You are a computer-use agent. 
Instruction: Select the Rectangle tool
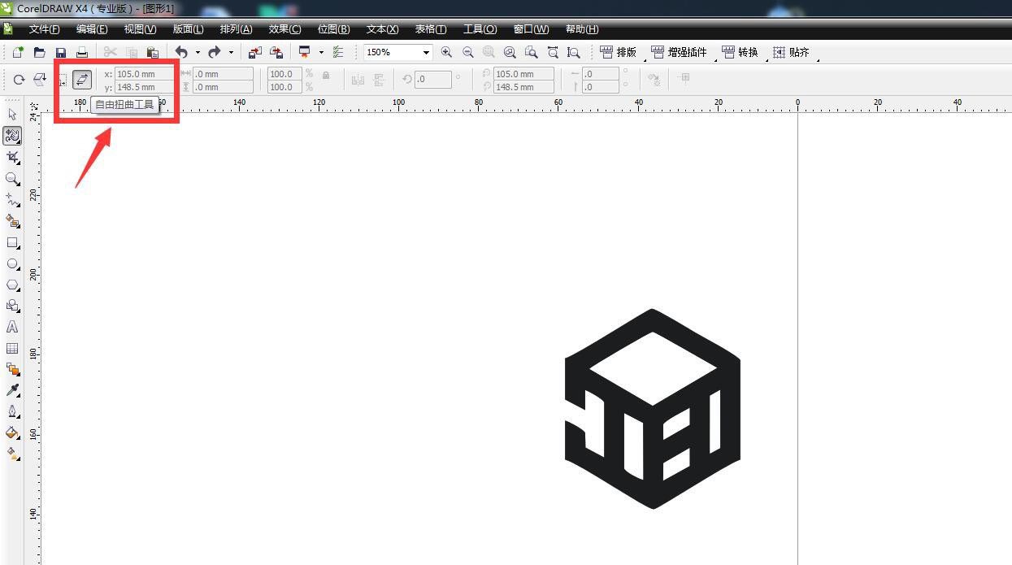tap(12, 242)
